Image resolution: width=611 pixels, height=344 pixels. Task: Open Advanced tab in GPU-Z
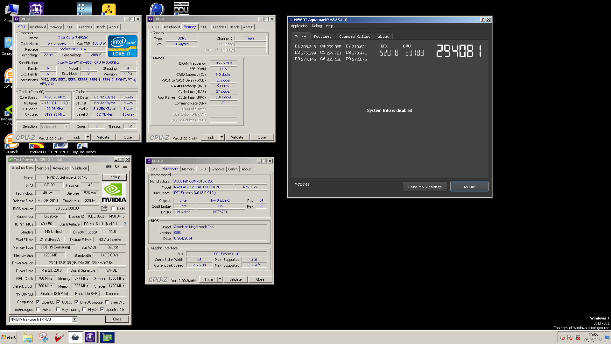pos(60,168)
